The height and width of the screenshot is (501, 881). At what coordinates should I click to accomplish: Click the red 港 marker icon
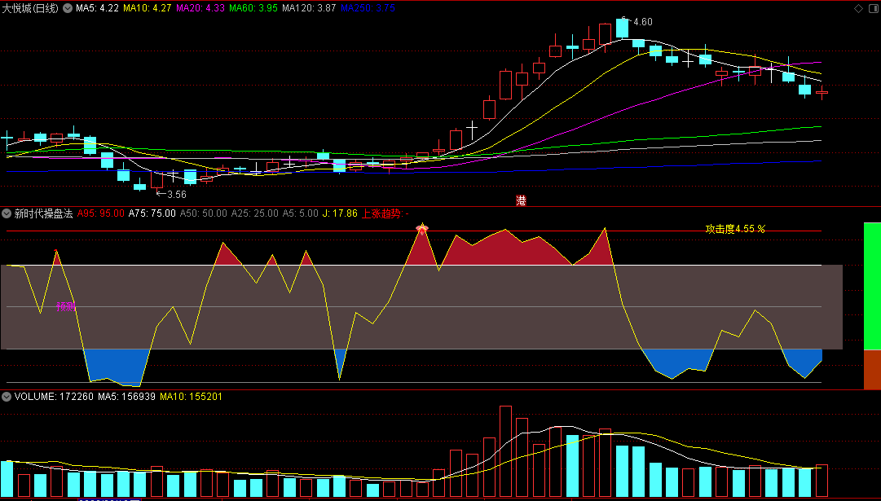pyautogui.click(x=522, y=200)
